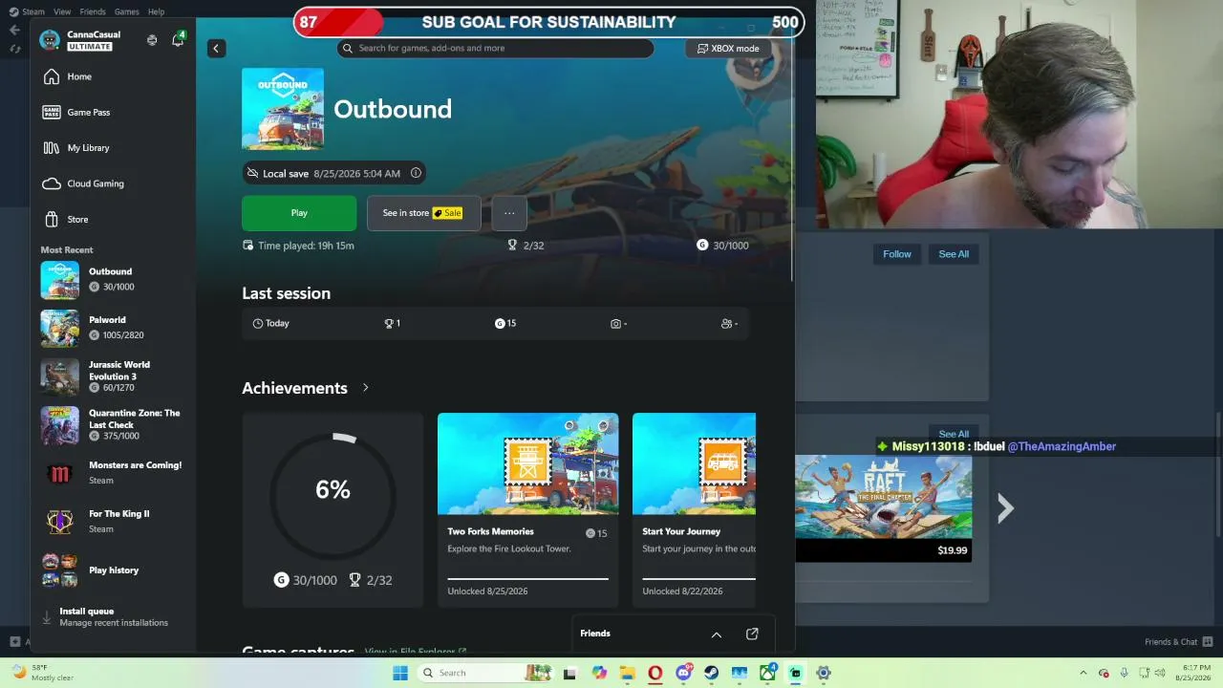Click the Local save cloud-off icon
Viewport: 1223px width, 688px height.
[x=252, y=173]
